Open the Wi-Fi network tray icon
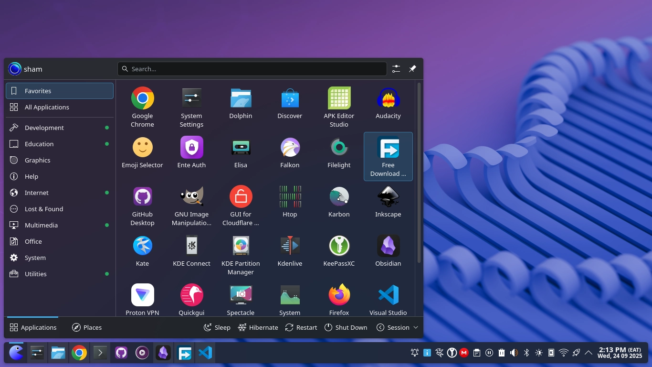This screenshot has height=367, width=652. click(x=564, y=353)
